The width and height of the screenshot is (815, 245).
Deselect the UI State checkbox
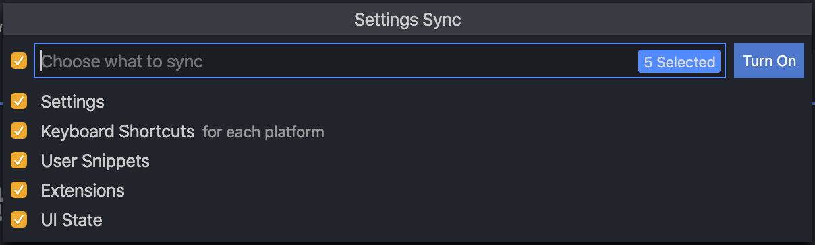click(19, 220)
